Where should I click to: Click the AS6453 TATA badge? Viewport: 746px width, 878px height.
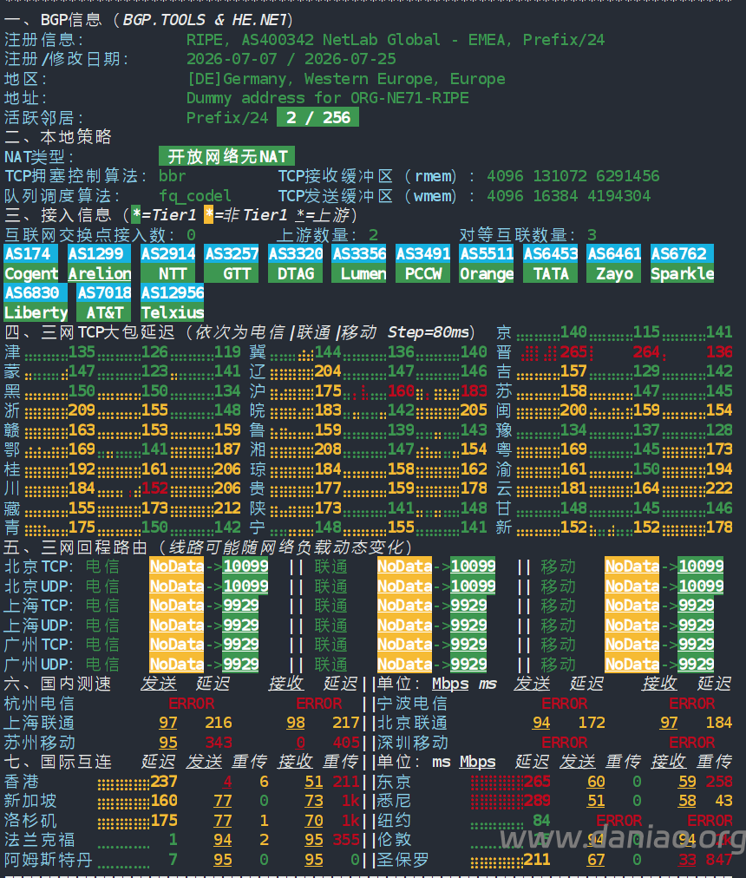550,263
